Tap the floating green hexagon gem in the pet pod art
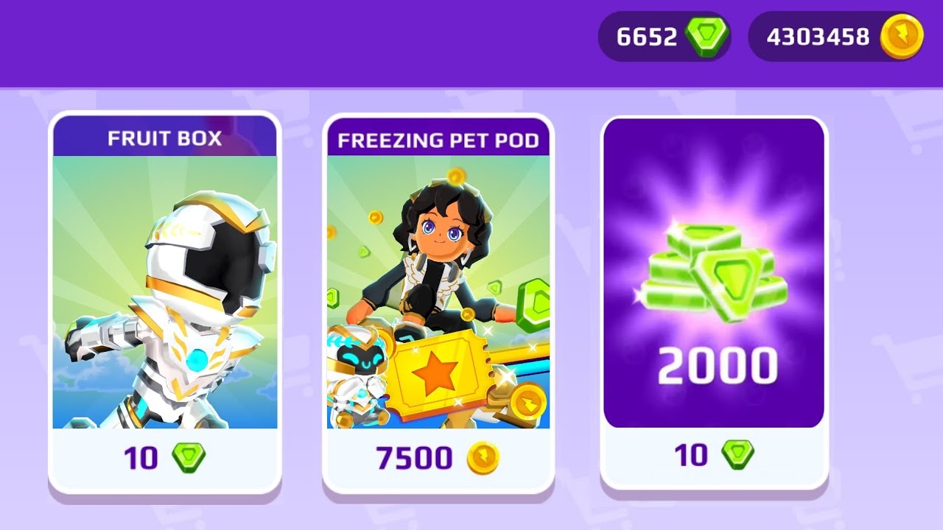Viewport: 943px width, 530px height. (x=533, y=305)
